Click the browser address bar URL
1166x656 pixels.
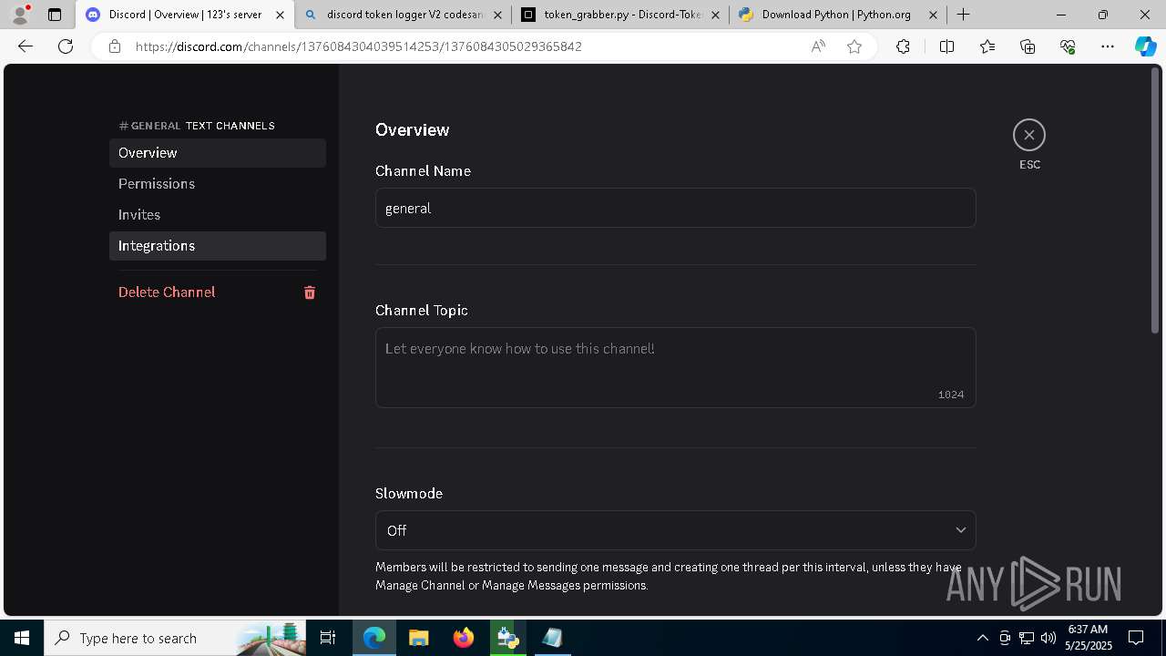[x=359, y=46]
